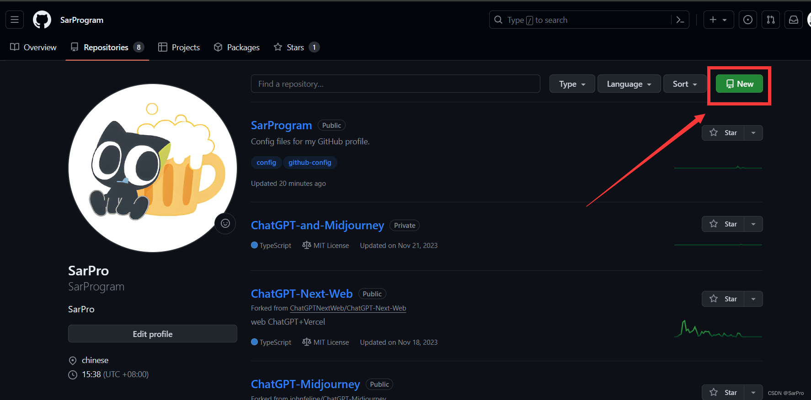This screenshot has height=400, width=811.
Task: Open the notifications inbox
Action: (x=794, y=20)
